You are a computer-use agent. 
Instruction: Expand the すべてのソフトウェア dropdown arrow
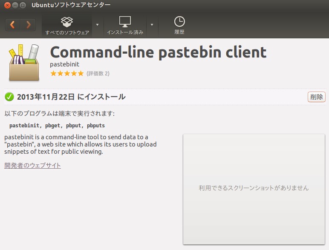point(97,25)
